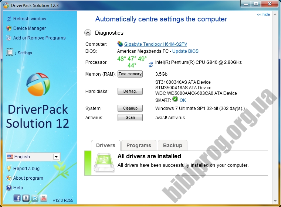Click the About program Windows icon
The width and height of the screenshot is (281, 207).
(9, 178)
